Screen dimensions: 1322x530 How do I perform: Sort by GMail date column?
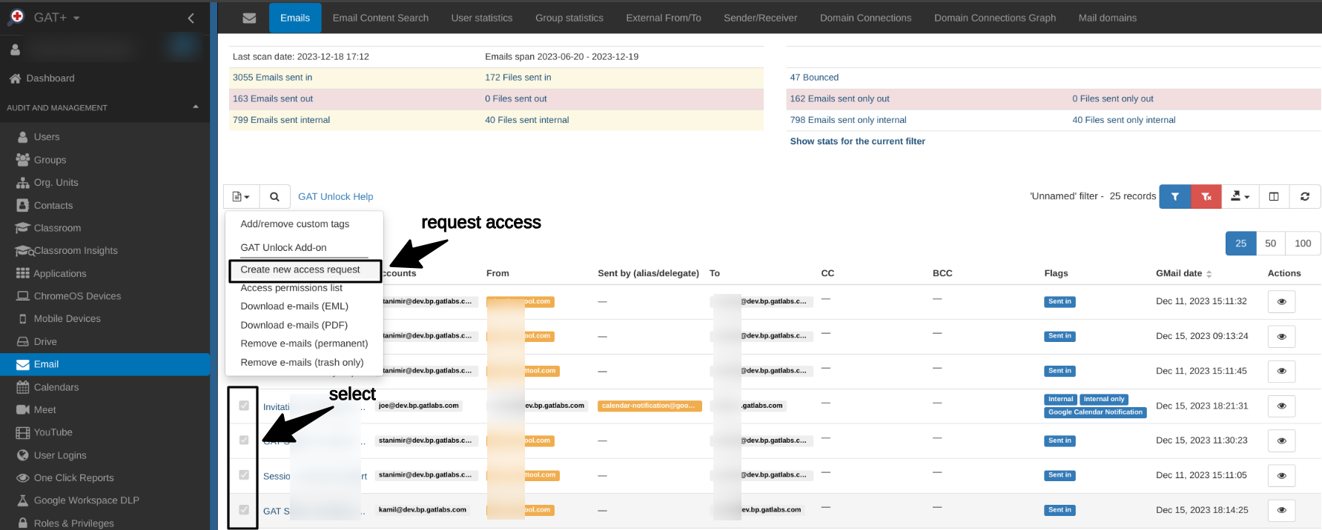1183,273
